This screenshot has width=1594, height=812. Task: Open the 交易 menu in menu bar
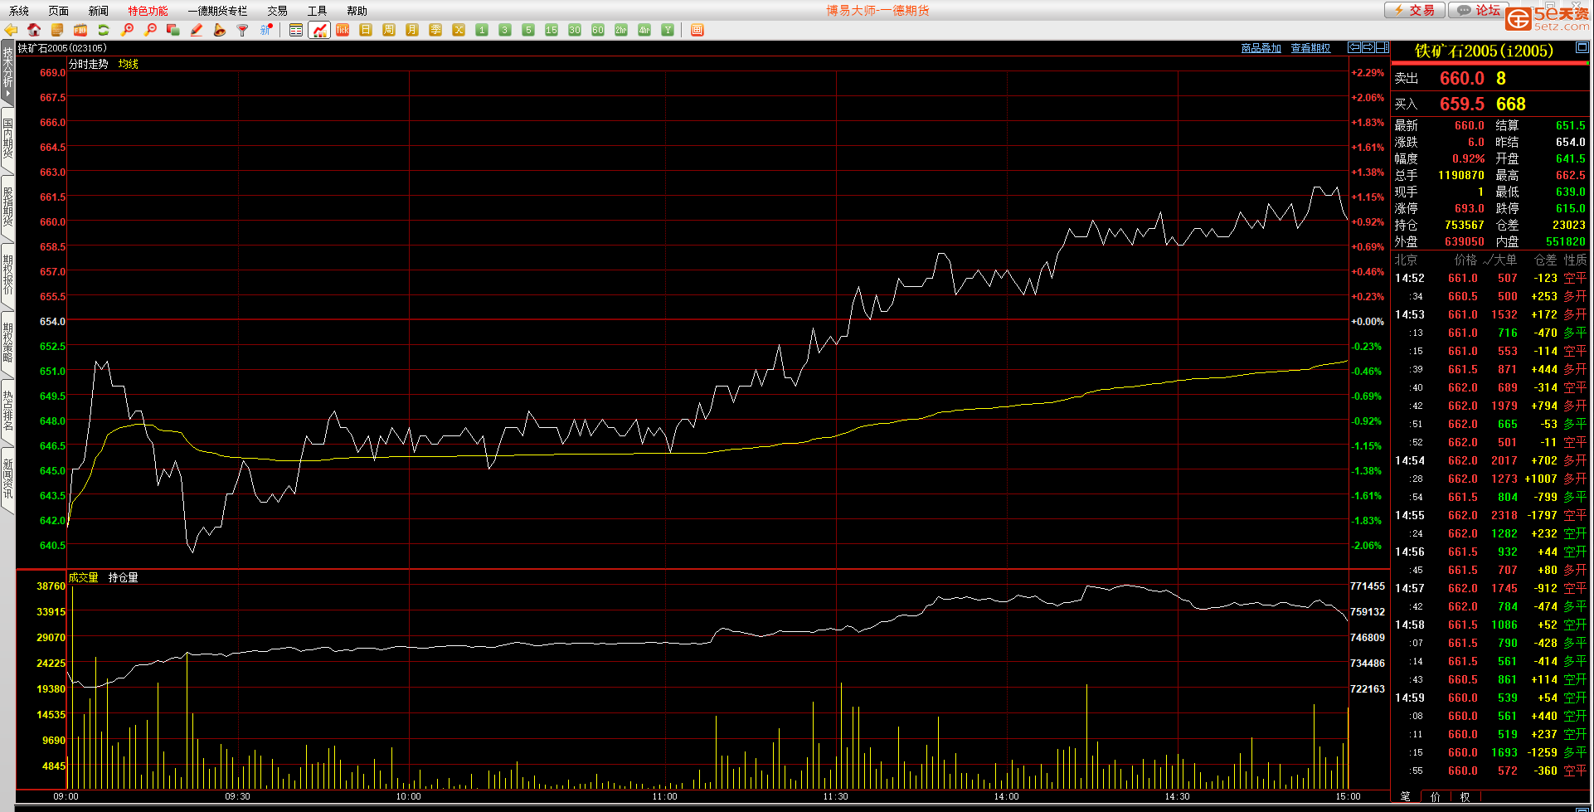coord(278,11)
